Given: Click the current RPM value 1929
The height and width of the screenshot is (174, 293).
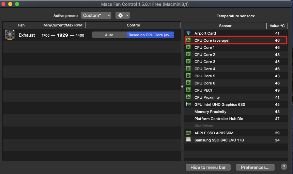Looking at the screenshot, I should pyautogui.click(x=62, y=35).
